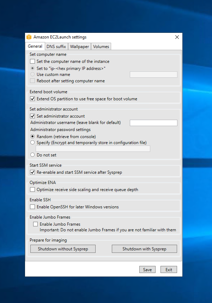
Task: Click Shutdown without Sysprep button
Action: click(x=63, y=249)
